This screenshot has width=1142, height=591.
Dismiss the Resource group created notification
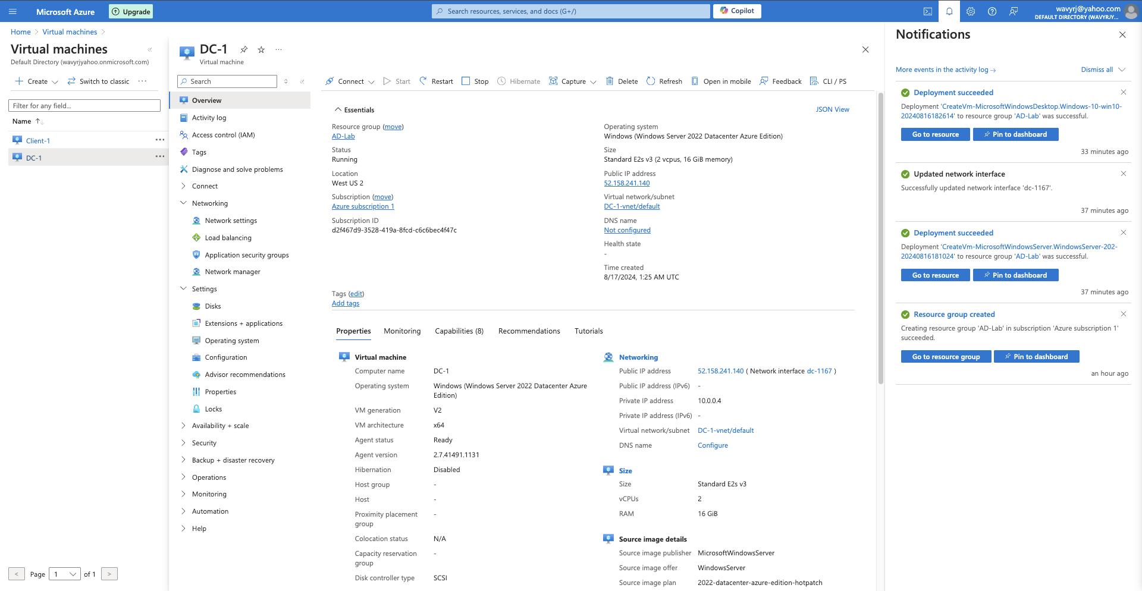(1124, 314)
